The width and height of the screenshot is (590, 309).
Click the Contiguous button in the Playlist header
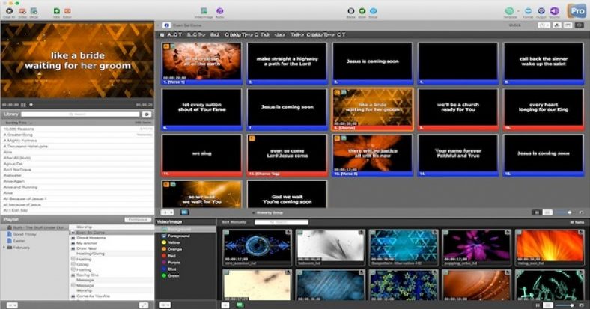coord(137,219)
